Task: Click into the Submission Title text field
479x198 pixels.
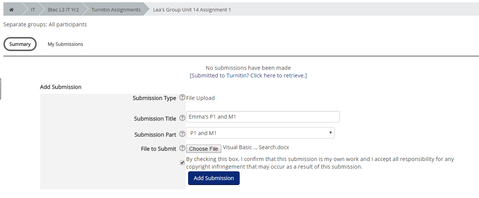Action: point(263,117)
